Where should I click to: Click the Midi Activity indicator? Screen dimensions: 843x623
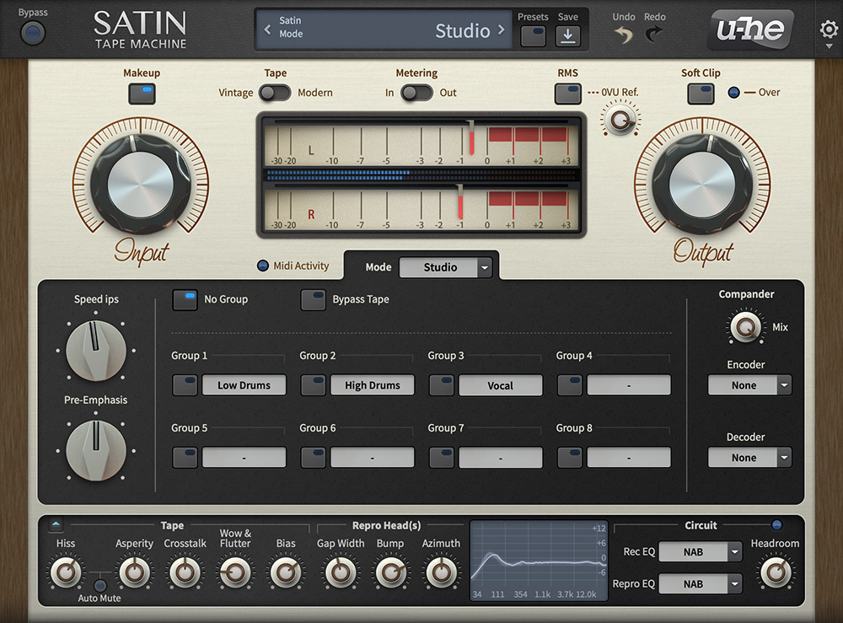(x=262, y=266)
